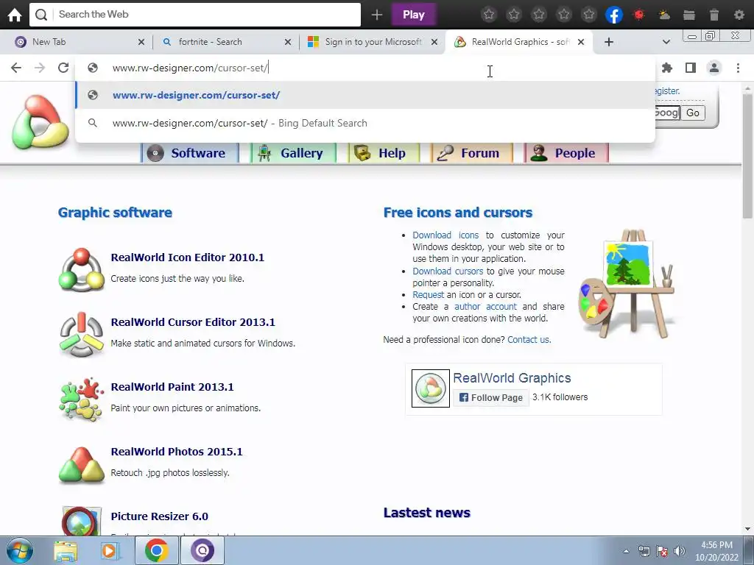Click the author account link
754x565 pixels.
coord(486,307)
